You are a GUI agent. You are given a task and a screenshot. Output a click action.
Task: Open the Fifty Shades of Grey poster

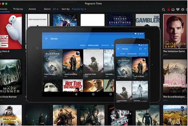[x=37, y=20]
